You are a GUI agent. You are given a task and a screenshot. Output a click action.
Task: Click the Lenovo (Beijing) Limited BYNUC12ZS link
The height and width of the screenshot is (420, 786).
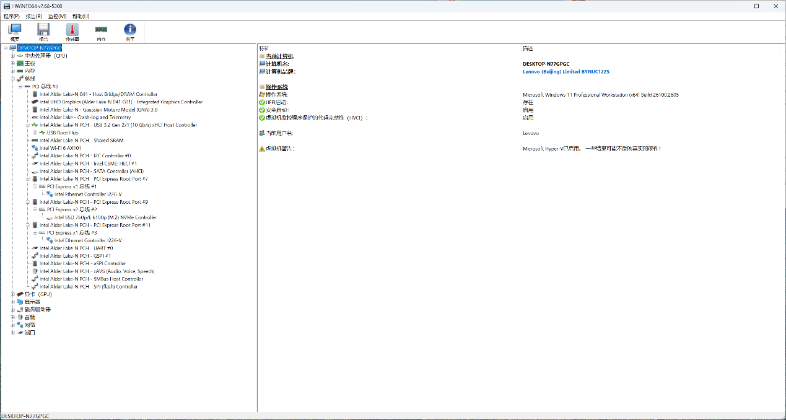coord(565,72)
